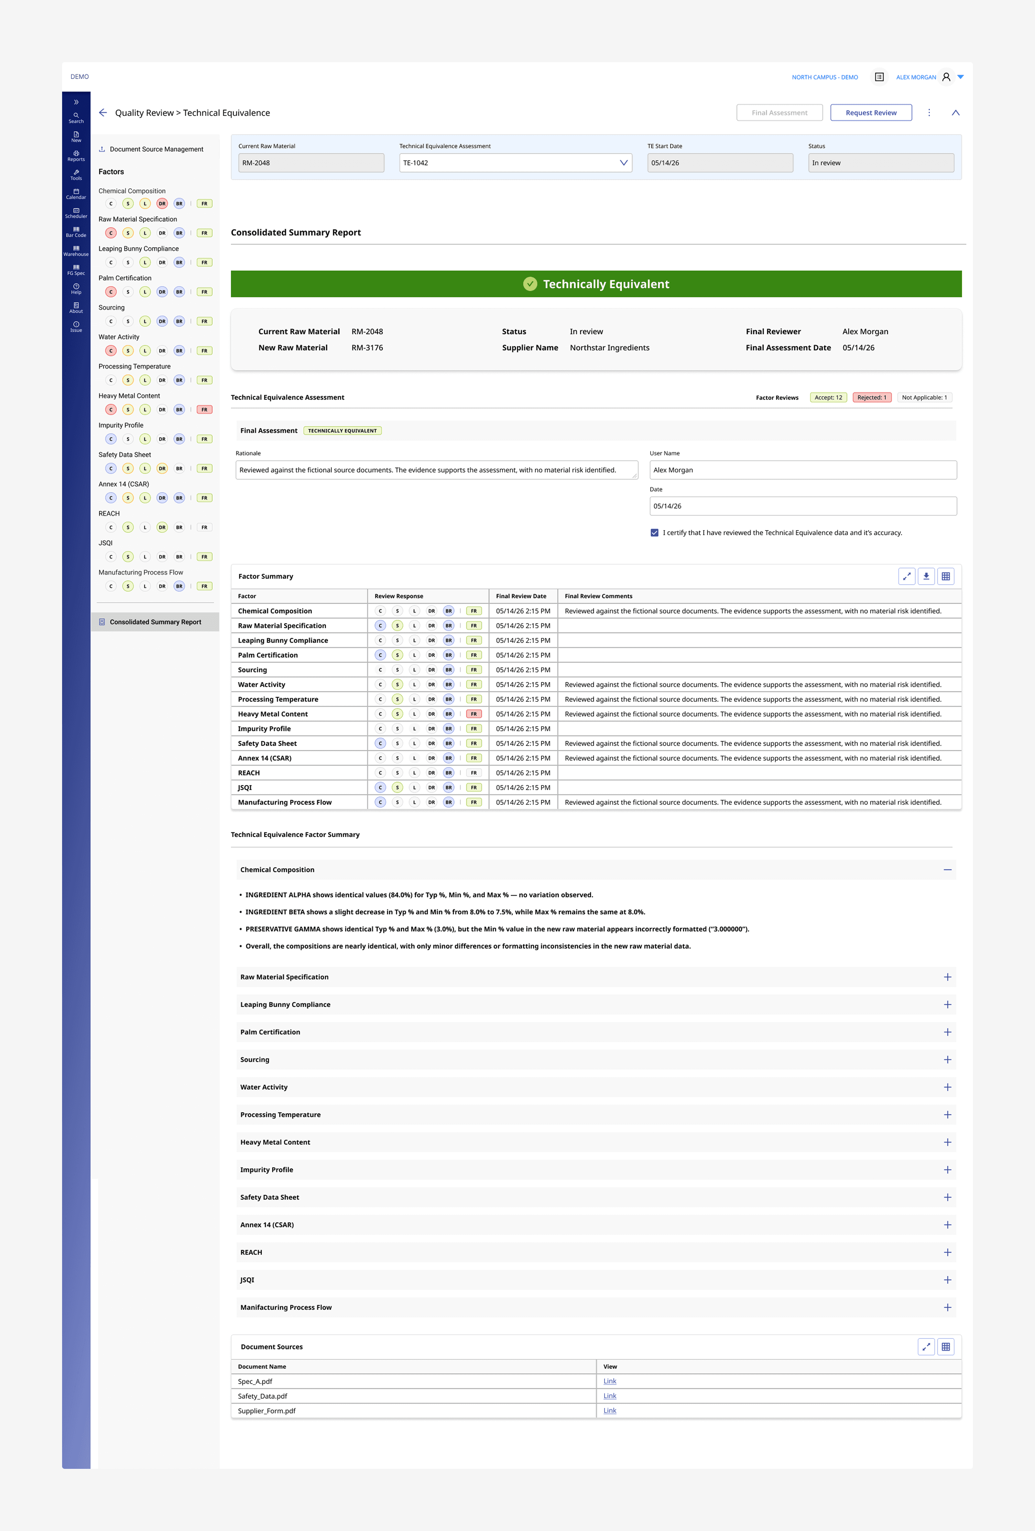Select Manufacturing Process Flow in the Factors list
The width and height of the screenshot is (1035, 1531).
tap(141, 573)
